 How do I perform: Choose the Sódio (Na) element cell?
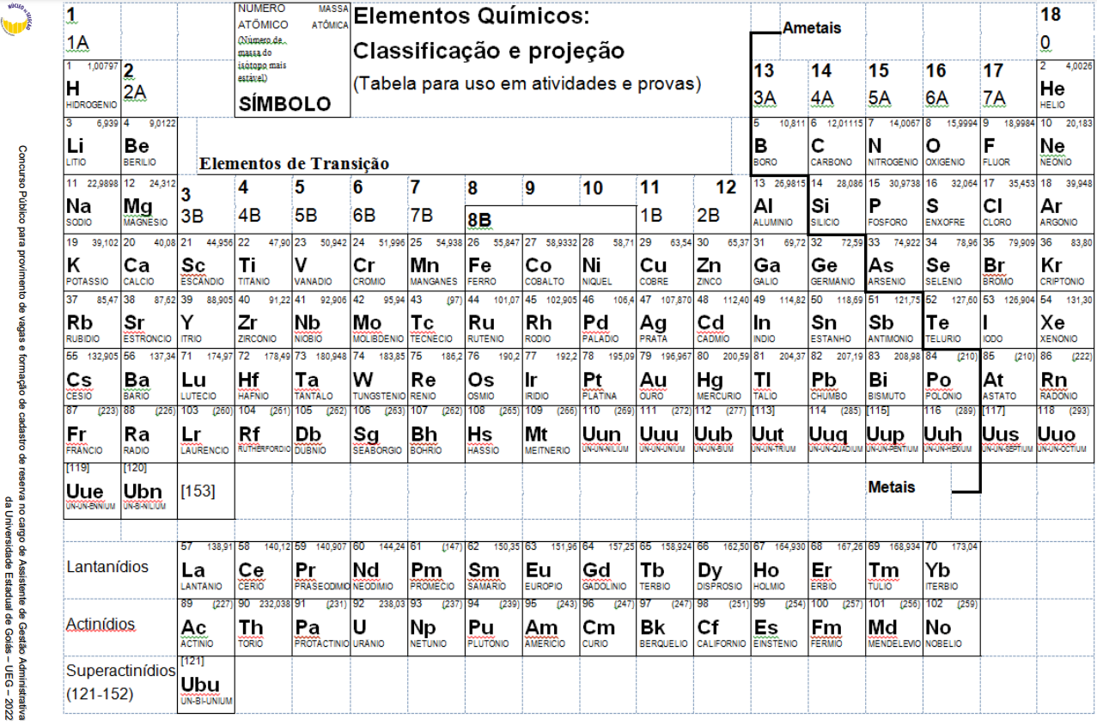click(92, 204)
